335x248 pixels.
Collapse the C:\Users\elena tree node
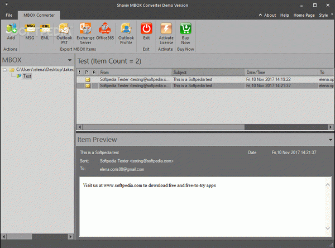click(4, 70)
